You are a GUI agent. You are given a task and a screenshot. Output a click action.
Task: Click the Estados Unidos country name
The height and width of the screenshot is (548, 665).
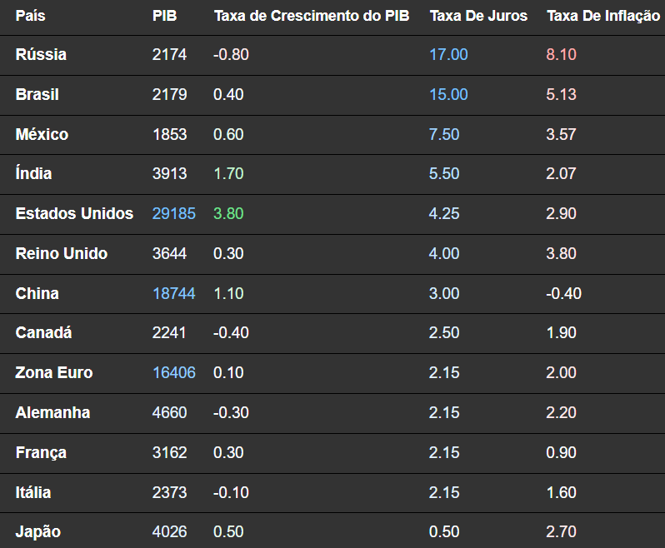pyautogui.click(x=74, y=214)
